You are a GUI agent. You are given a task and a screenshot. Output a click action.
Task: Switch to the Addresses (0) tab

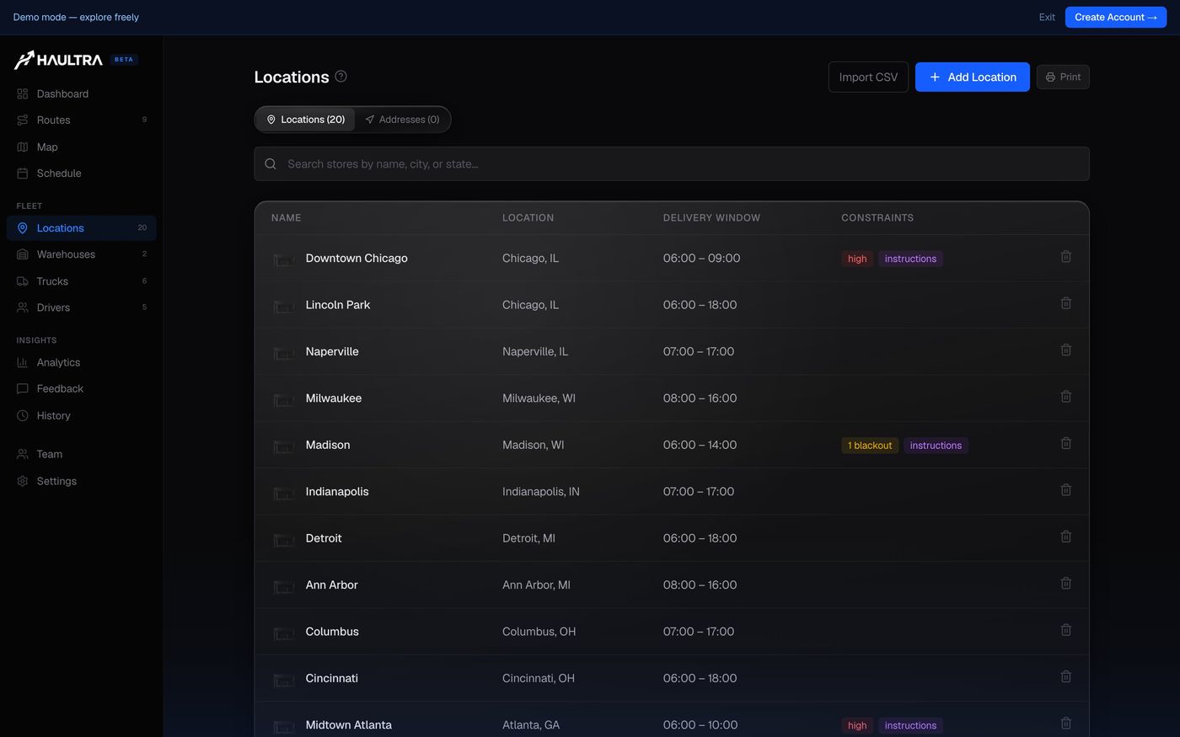(x=402, y=120)
